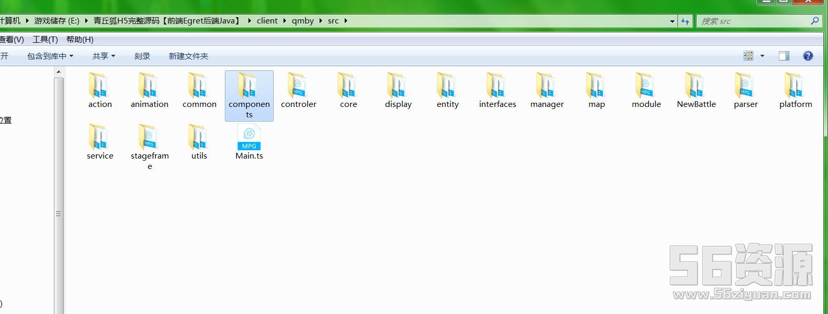The width and height of the screenshot is (828, 314).
Task: Open the 包含到库中 dropdown
Action: click(50, 56)
